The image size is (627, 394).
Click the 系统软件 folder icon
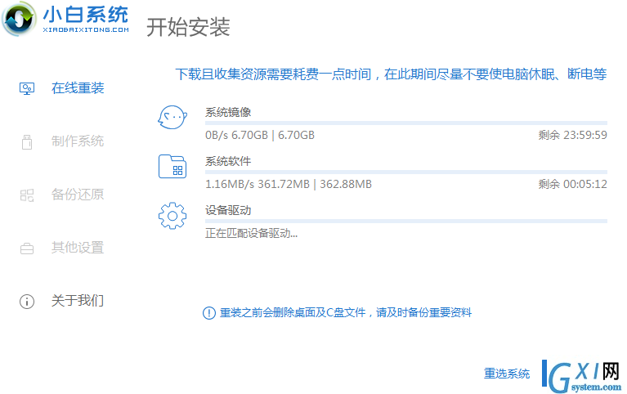[172, 167]
